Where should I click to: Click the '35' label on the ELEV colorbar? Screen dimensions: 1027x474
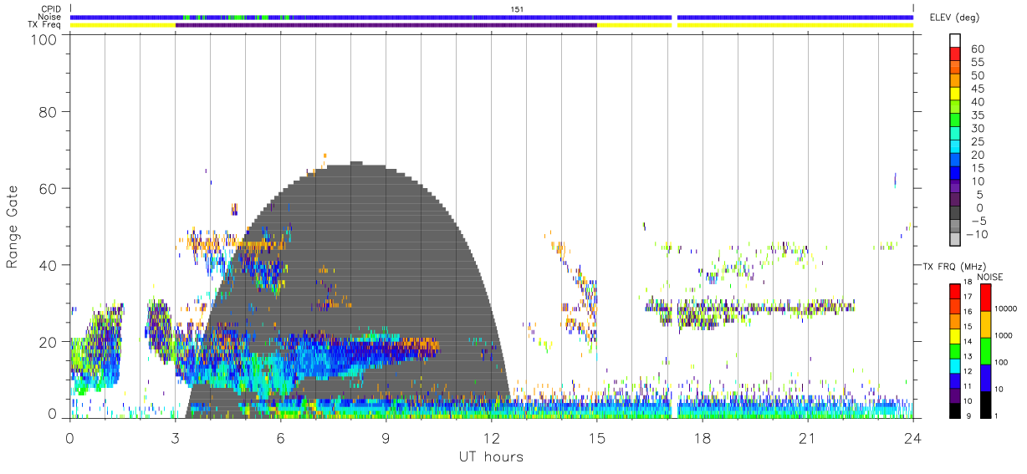point(978,115)
